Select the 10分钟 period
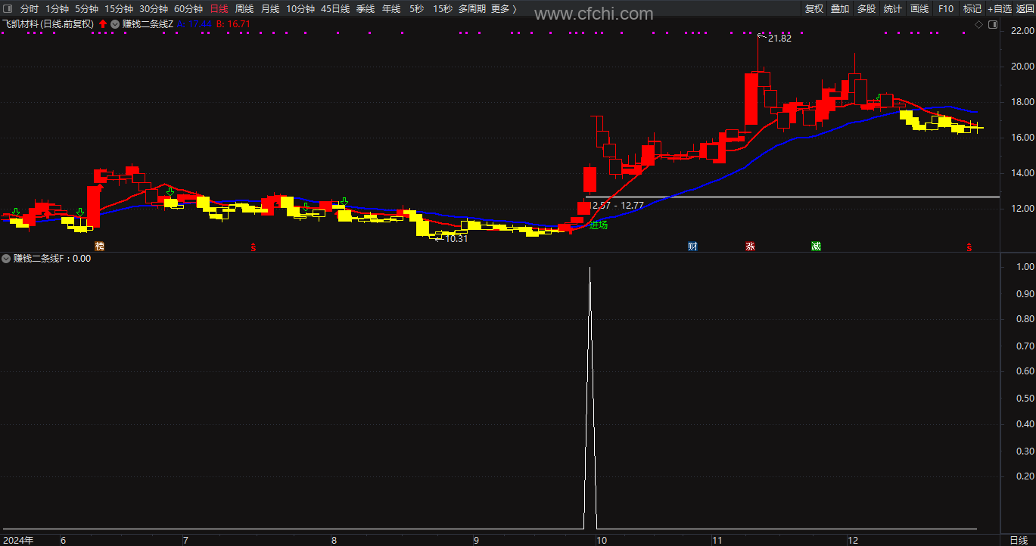1036x546 pixels. (x=300, y=9)
